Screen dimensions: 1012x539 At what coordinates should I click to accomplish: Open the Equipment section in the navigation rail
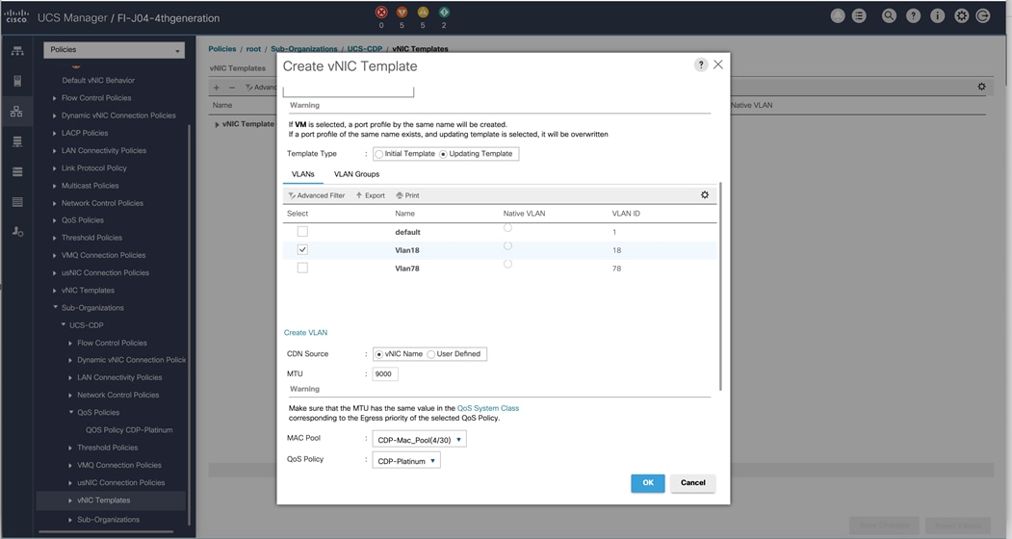17,51
